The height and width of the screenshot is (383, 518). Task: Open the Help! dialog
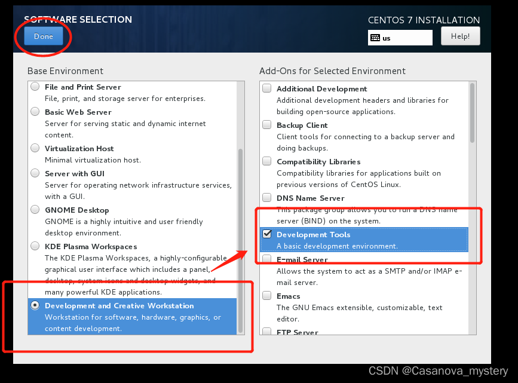coord(460,36)
